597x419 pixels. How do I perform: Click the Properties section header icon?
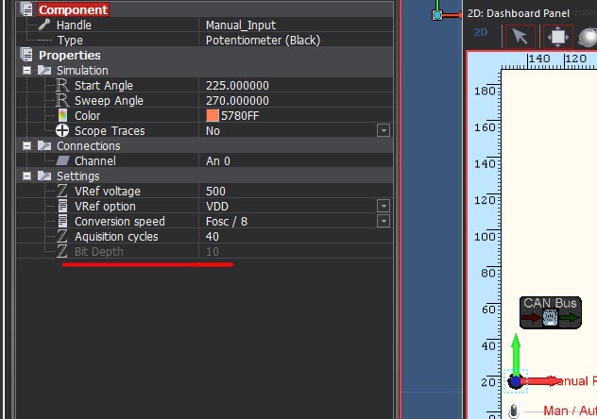[x=26, y=55]
